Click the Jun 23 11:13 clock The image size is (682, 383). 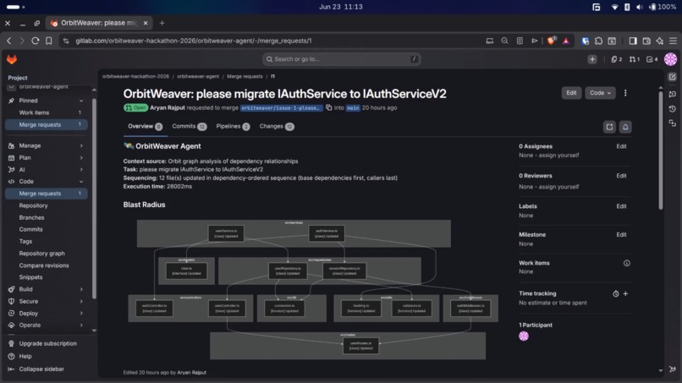(x=340, y=7)
